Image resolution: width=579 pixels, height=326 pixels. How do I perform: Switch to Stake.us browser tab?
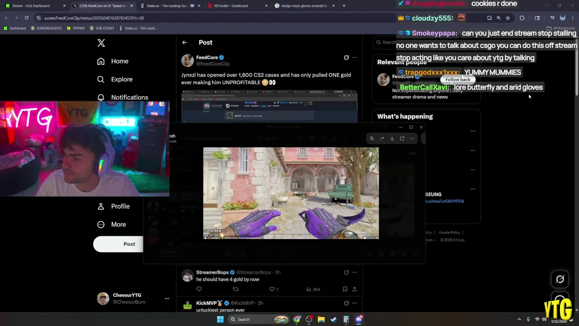coord(170,6)
